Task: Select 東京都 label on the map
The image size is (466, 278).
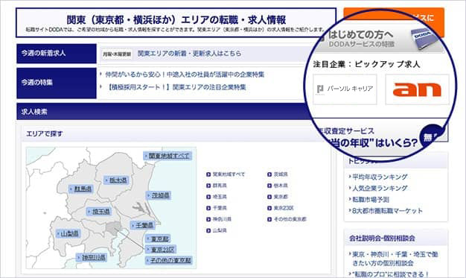Action: pos(158,239)
